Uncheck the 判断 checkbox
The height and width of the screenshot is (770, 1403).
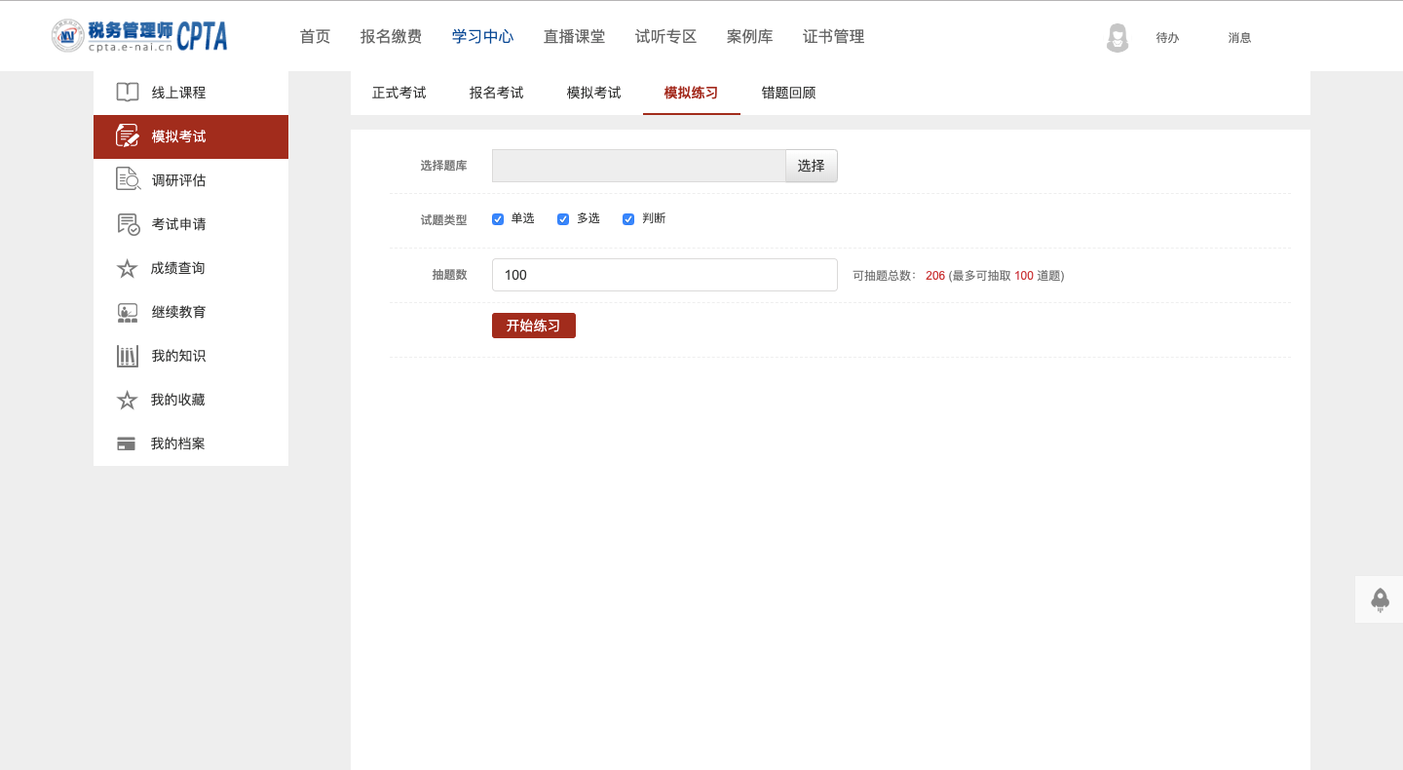click(628, 219)
